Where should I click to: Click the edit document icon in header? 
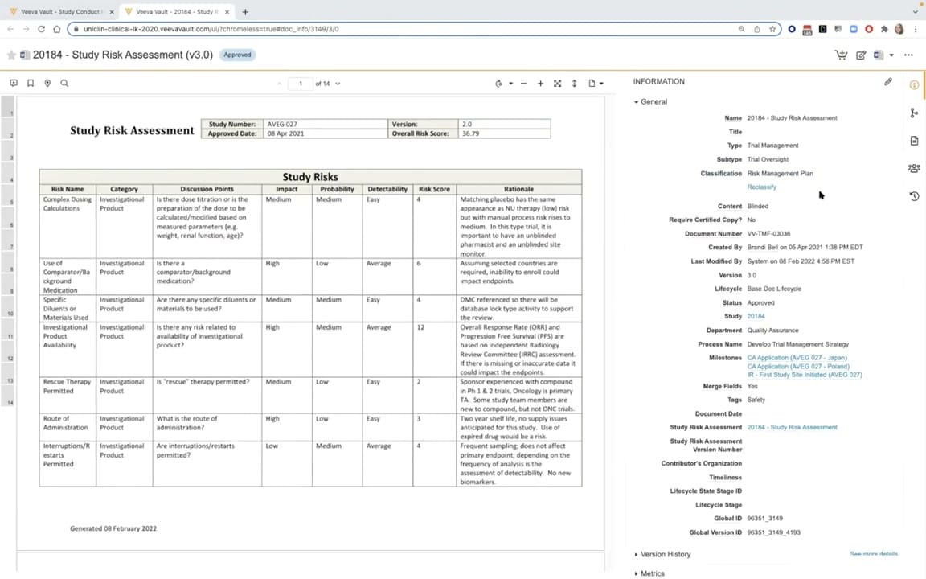pyautogui.click(x=861, y=55)
